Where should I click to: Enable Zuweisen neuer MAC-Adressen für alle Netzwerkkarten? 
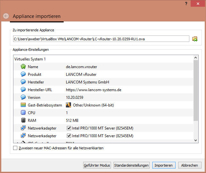pyautogui.click(x=15, y=148)
